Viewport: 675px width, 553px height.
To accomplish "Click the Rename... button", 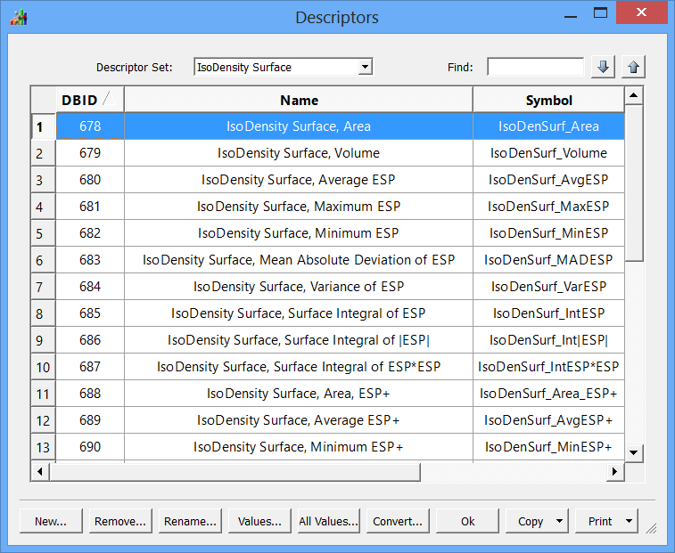I will point(190,521).
